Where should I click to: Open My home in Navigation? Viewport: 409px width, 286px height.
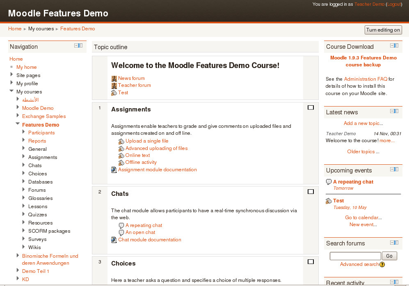pyautogui.click(x=26, y=67)
